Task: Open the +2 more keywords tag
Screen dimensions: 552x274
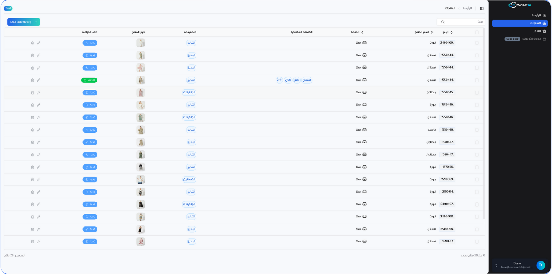Action: pyautogui.click(x=279, y=80)
